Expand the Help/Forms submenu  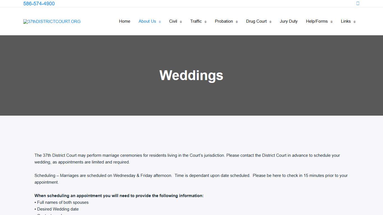click(x=331, y=22)
